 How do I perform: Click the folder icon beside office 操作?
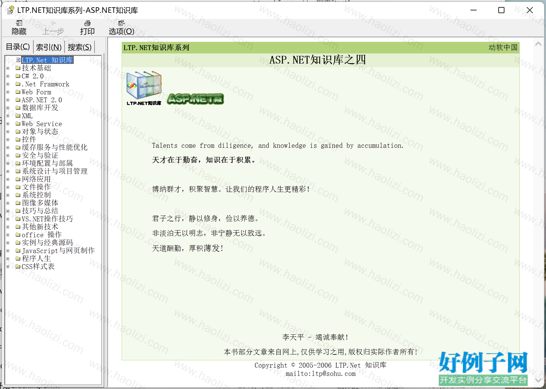coord(18,235)
